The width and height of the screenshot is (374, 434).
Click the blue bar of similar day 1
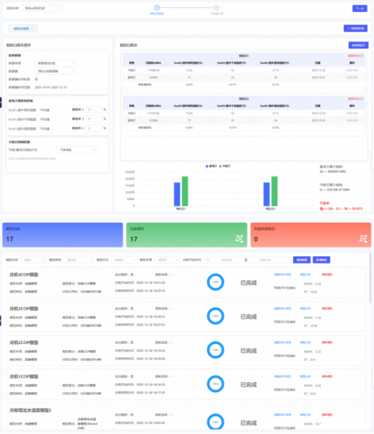[x=177, y=194]
